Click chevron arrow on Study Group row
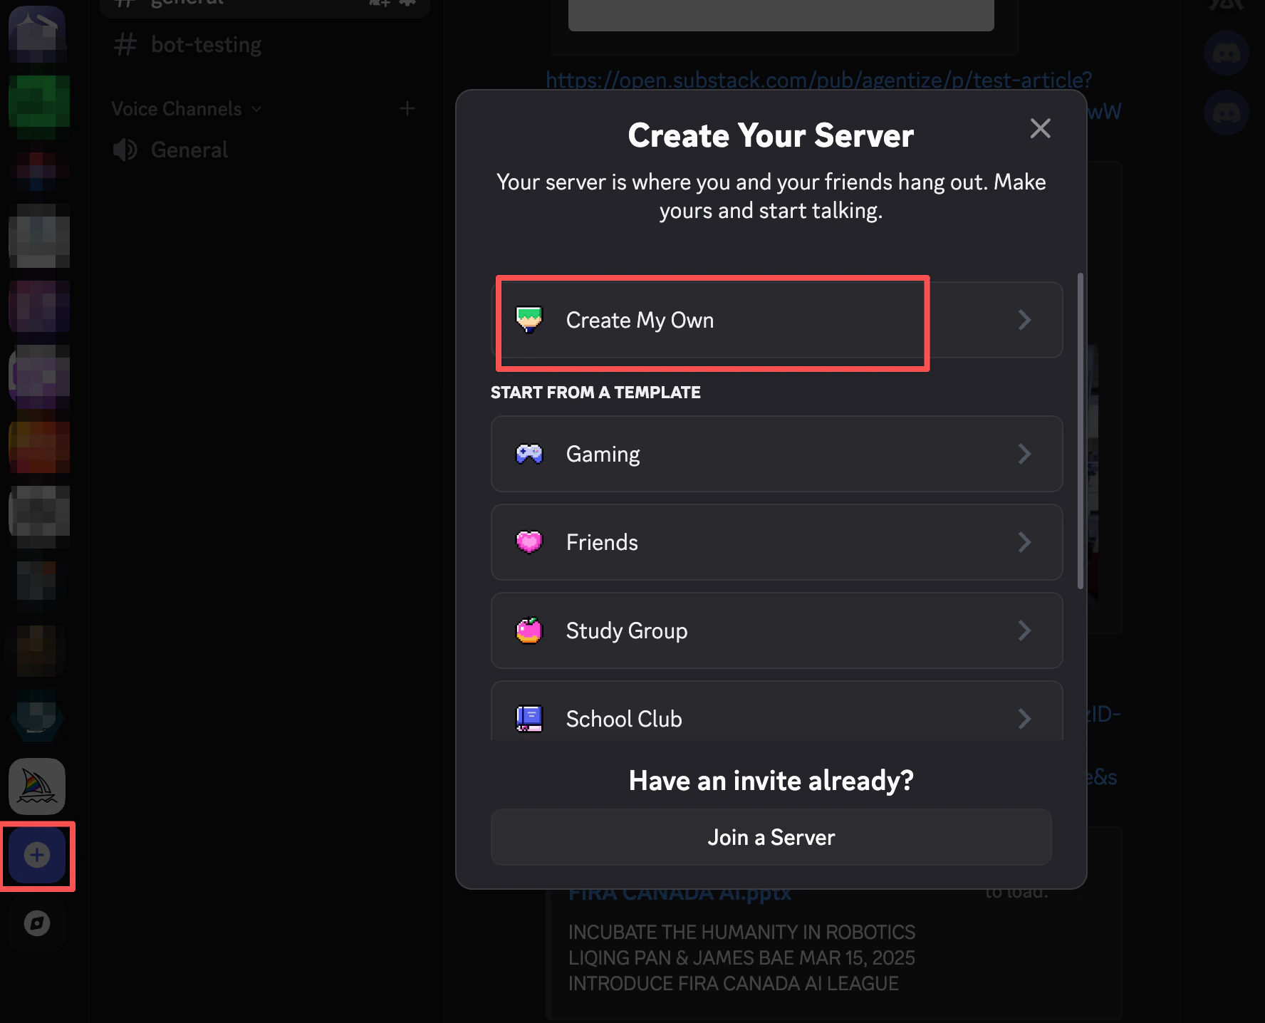The width and height of the screenshot is (1265, 1023). [x=1024, y=630]
